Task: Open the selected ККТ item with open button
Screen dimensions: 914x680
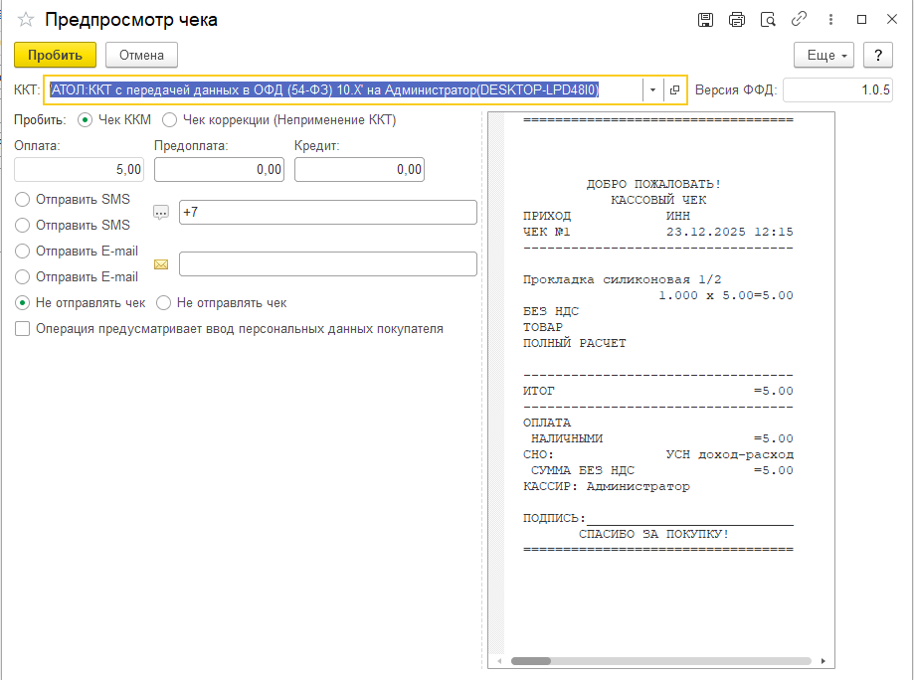Action: pyautogui.click(x=674, y=90)
